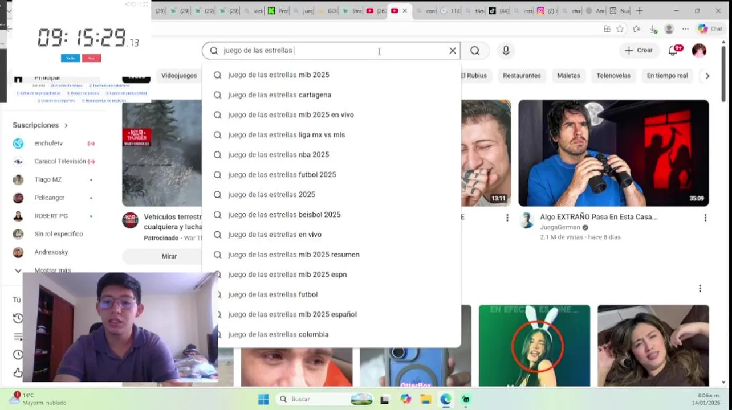Open the Crear upload menu
This screenshot has height=410, width=732.
pyautogui.click(x=639, y=51)
